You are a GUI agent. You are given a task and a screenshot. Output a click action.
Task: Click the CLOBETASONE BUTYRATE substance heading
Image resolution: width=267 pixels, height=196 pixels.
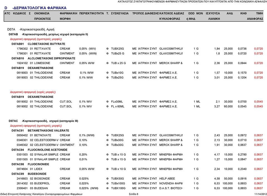[x=46, y=44]
